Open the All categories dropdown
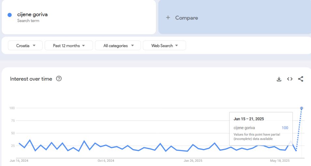The height and width of the screenshot is (166, 311). [x=118, y=45]
